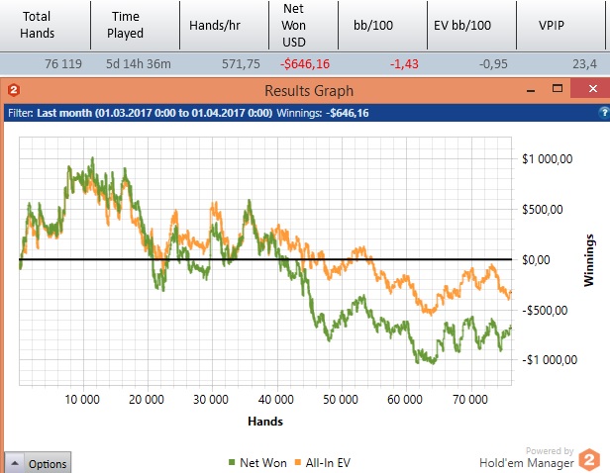Click the Winnings y-axis title
610x473 pixels.
[589, 260]
